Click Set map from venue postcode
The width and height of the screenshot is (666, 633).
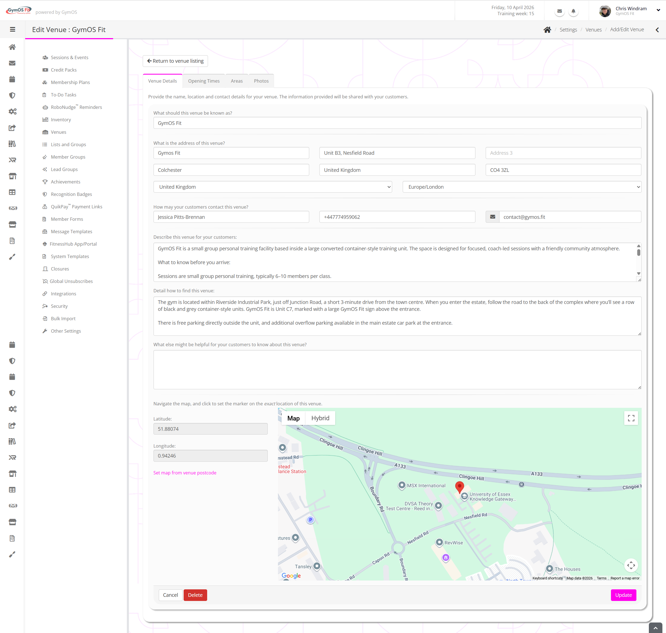(x=185, y=473)
